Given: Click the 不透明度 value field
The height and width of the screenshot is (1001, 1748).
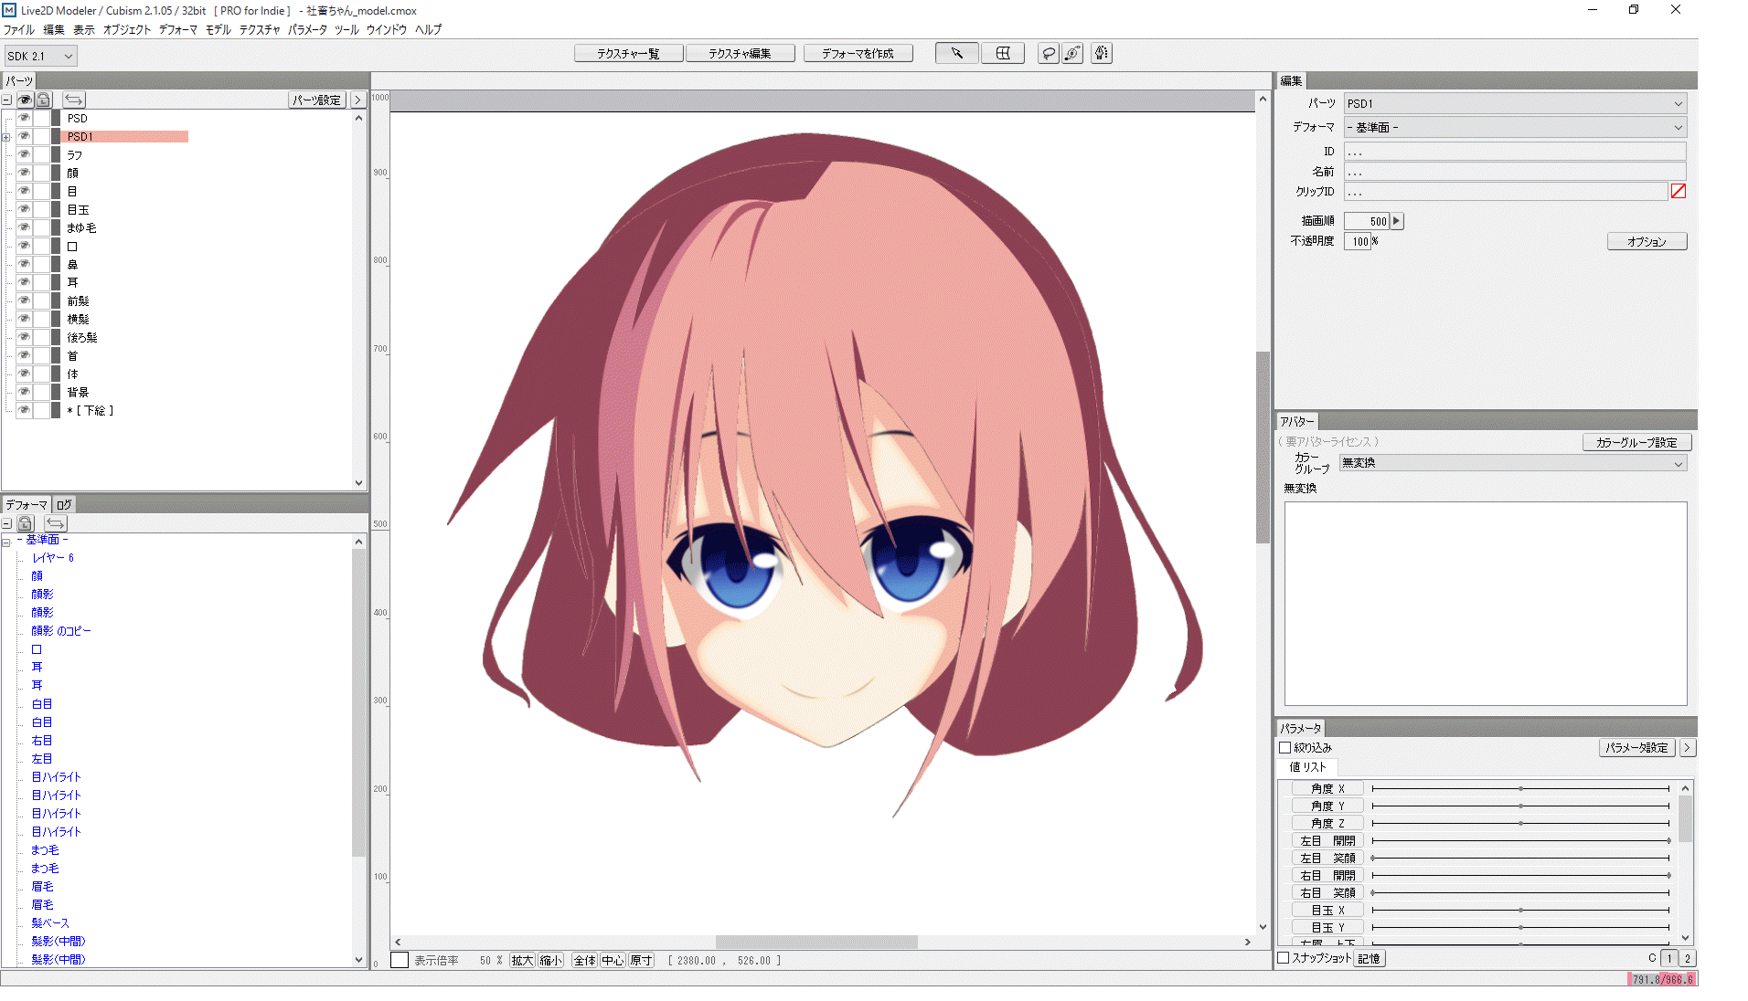Looking at the screenshot, I should [x=1358, y=241].
